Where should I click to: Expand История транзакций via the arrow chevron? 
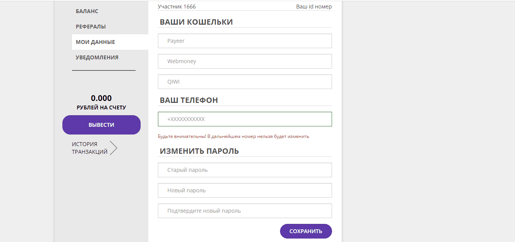click(114, 148)
